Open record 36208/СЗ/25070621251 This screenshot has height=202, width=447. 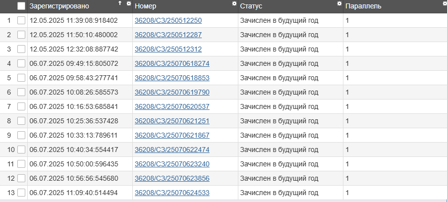click(x=172, y=121)
